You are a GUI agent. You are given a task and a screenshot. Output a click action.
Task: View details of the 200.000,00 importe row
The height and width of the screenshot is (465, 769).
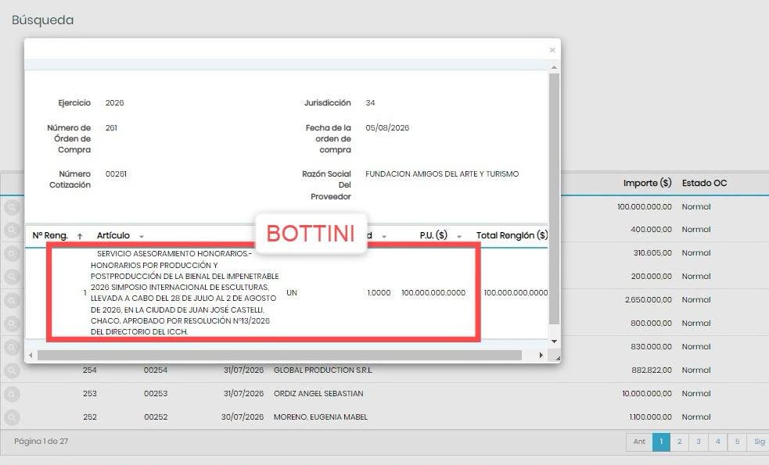point(12,277)
